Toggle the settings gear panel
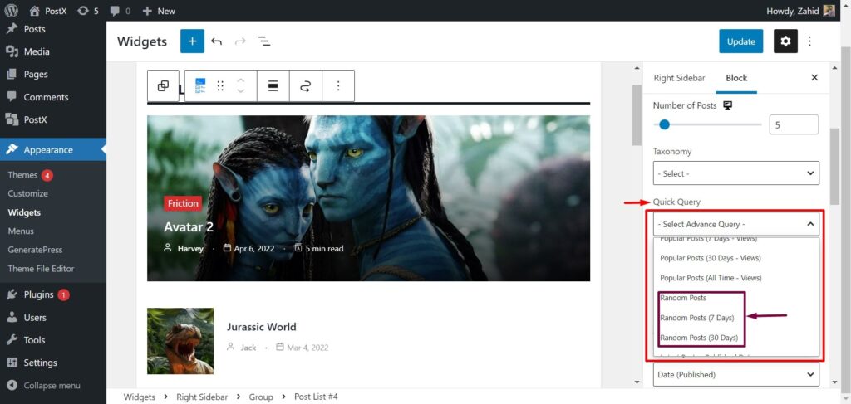The image size is (851, 404). 785,41
